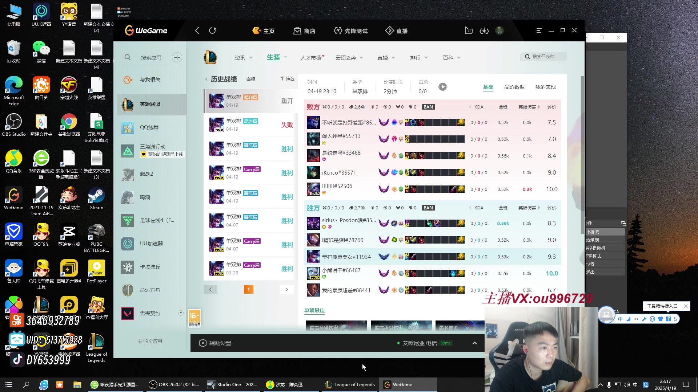Open WeGame download manager icon
Viewport: 698px width, 392px height.
coord(484,31)
